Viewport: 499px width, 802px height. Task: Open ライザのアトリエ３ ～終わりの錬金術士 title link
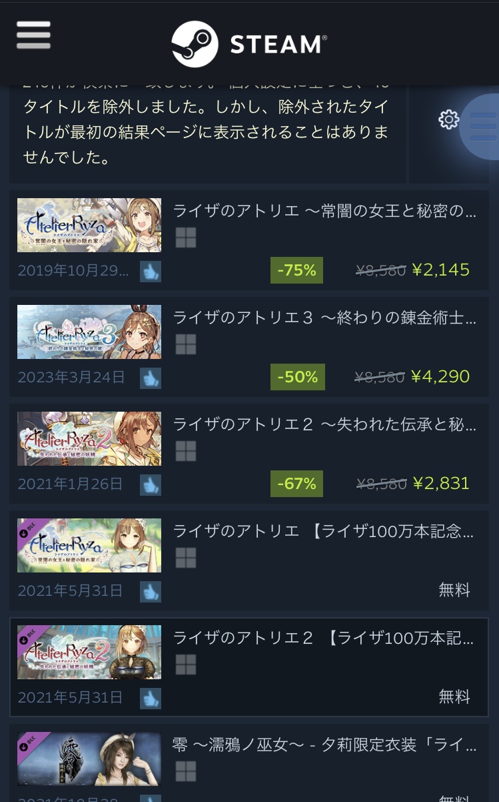pyautogui.click(x=324, y=318)
